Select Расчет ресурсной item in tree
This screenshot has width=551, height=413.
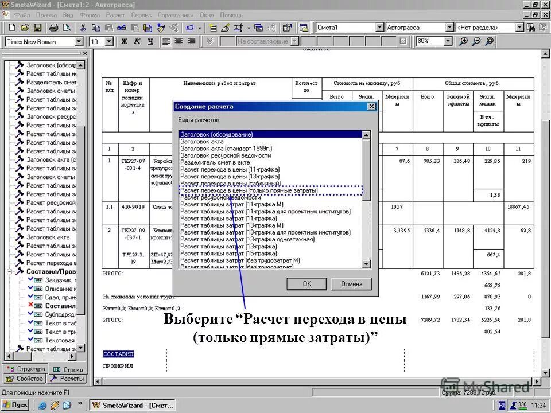point(51,202)
